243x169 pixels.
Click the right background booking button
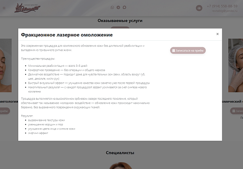[236, 111]
